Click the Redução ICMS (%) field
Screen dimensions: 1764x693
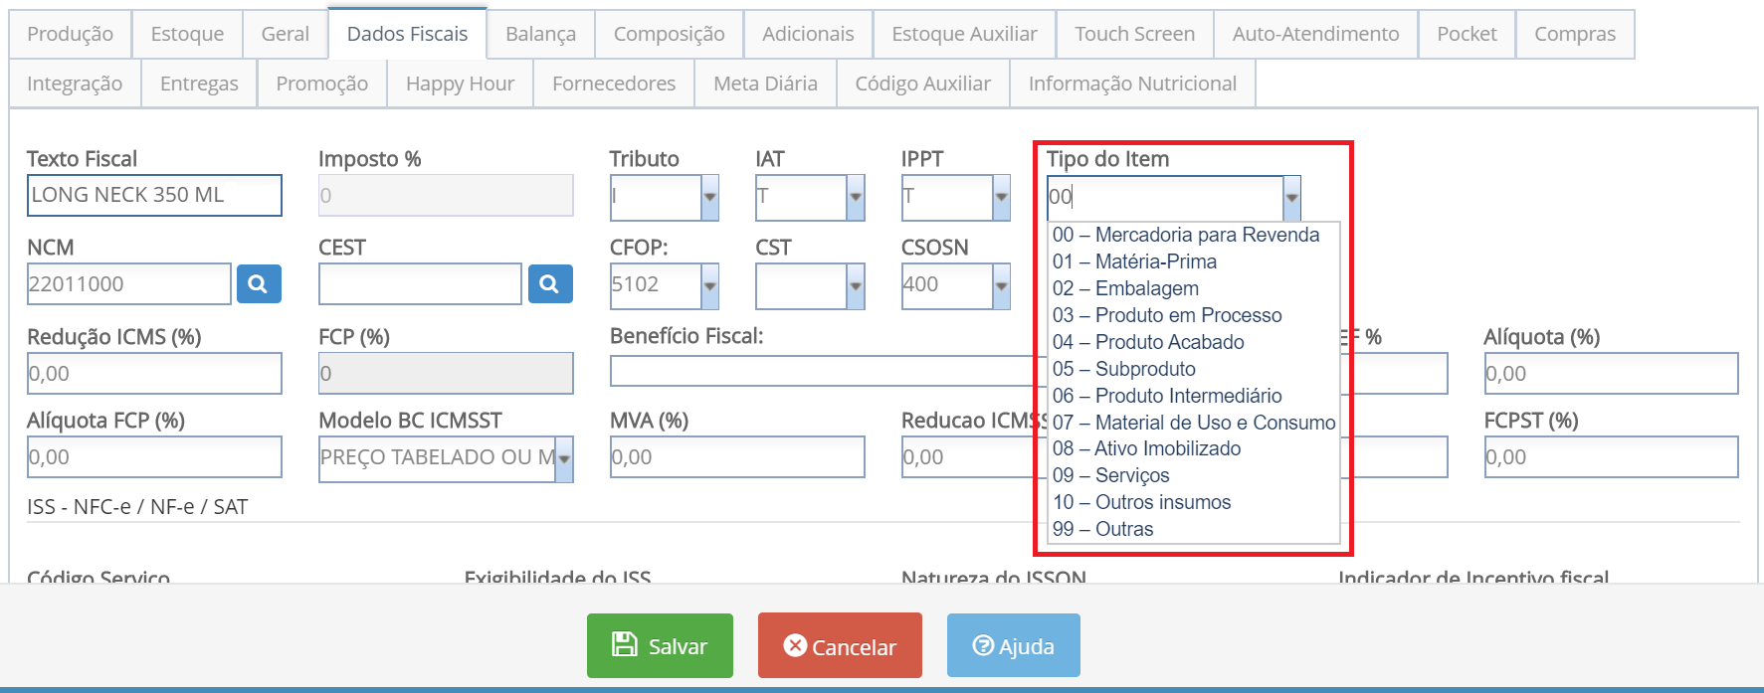click(154, 374)
